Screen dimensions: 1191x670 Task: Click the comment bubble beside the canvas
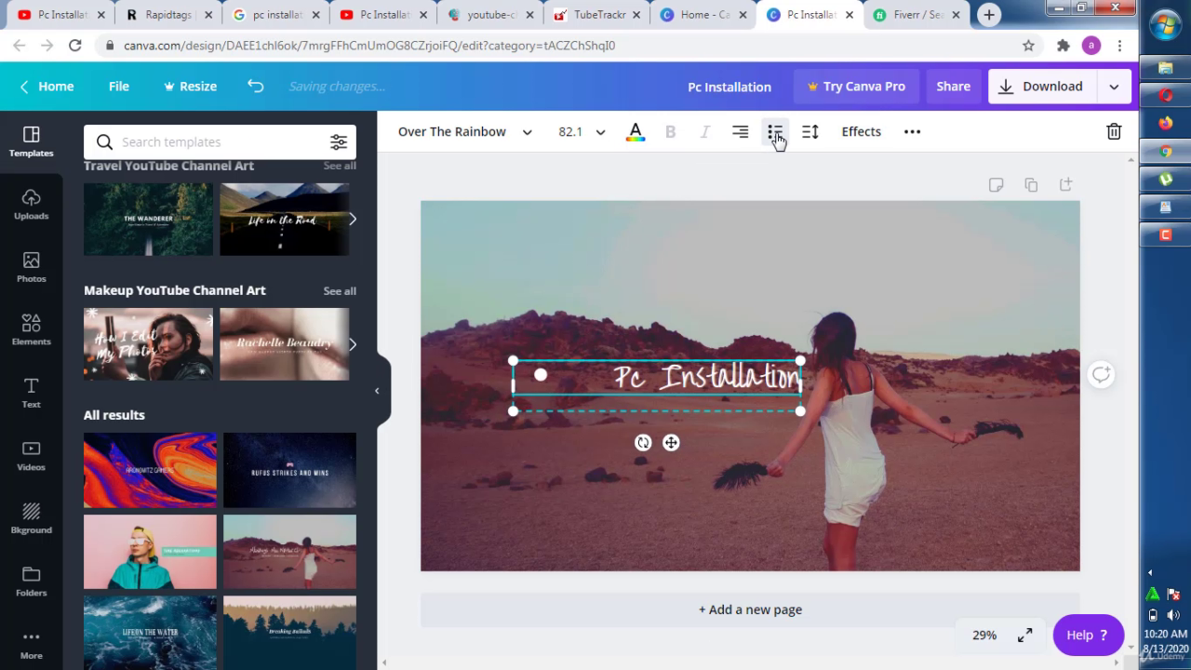pos(1101,374)
